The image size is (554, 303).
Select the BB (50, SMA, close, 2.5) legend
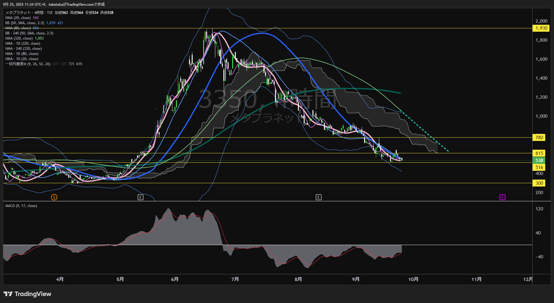tap(34, 23)
